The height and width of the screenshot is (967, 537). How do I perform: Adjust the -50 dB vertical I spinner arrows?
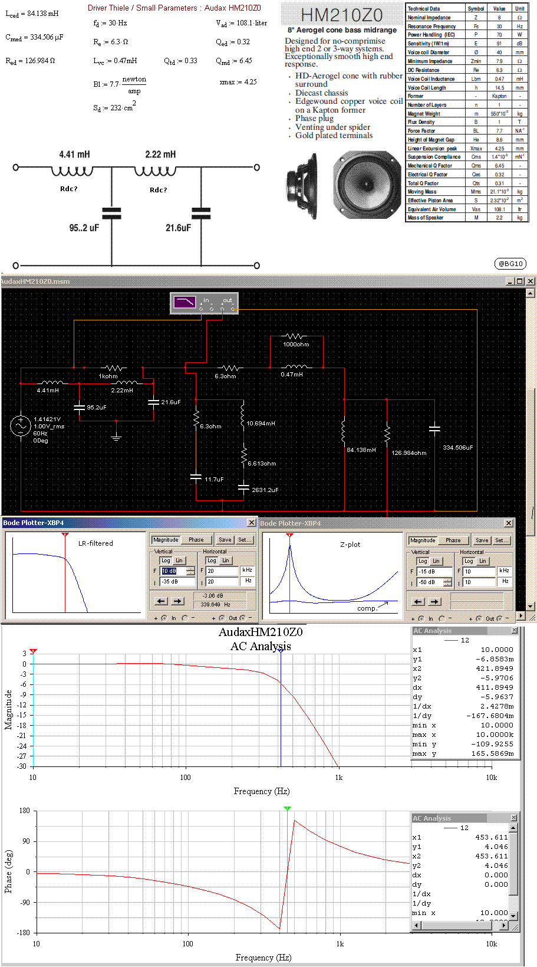coord(447,582)
